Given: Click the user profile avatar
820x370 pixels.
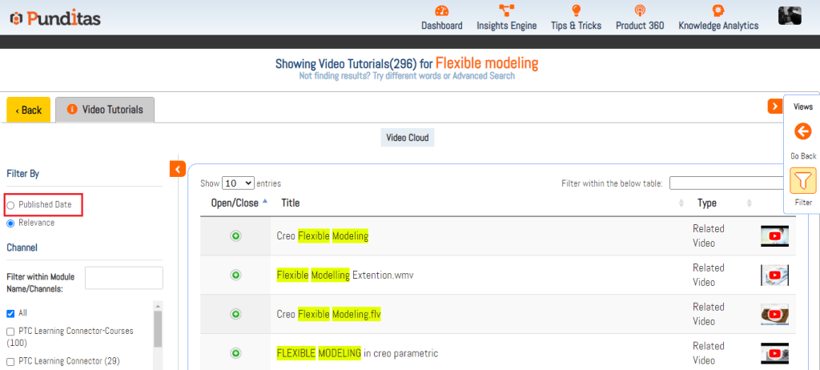Looking at the screenshot, I should [x=790, y=16].
